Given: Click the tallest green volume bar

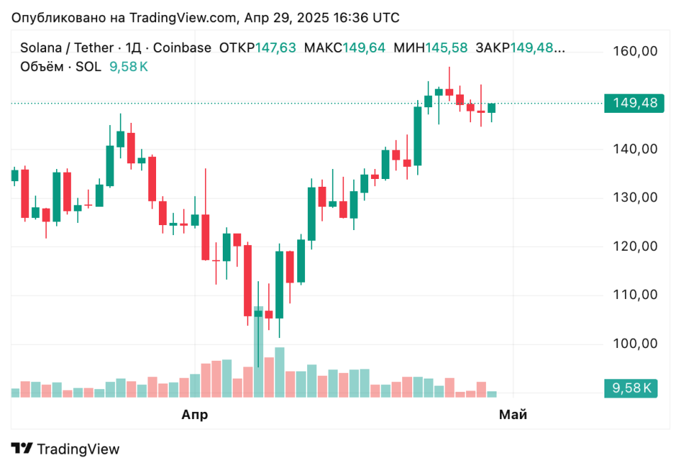Looking at the screenshot, I should pos(258,352).
